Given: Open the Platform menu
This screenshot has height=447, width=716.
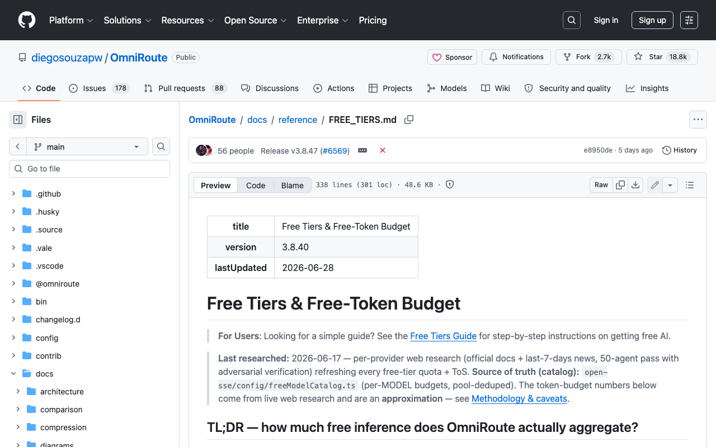Looking at the screenshot, I should pos(72,20).
